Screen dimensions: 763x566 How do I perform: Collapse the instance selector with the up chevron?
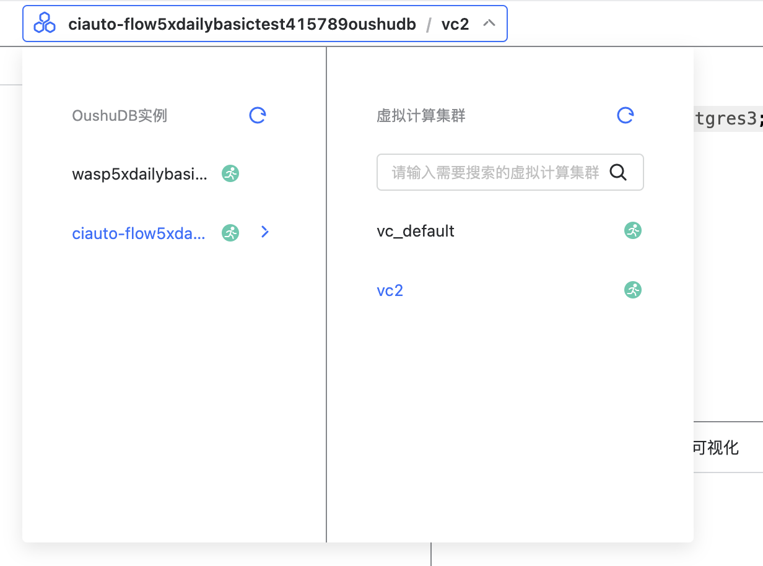[x=489, y=24]
